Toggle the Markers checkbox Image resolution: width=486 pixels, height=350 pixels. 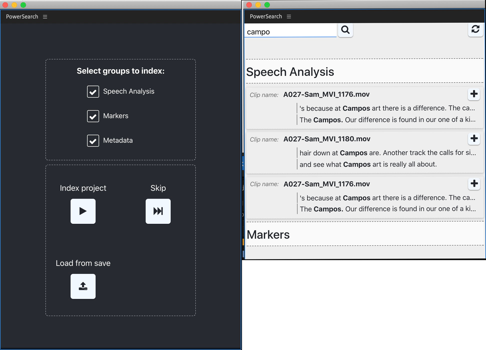click(x=93, y=115)
